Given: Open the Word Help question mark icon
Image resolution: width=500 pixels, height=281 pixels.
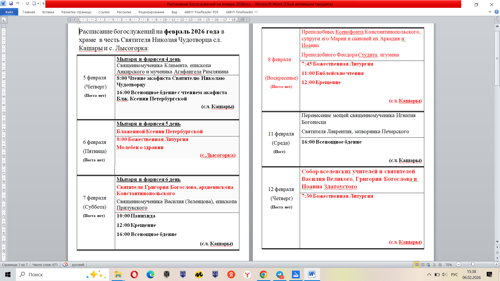Looking at the screenshot, I should [x=496, y=12].
